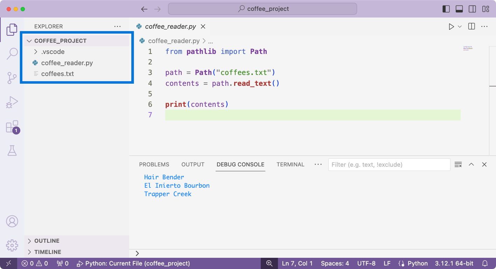Collapse the COFFEE_PROJECT folder
496x269 pixels.
(x=29, y=41)
